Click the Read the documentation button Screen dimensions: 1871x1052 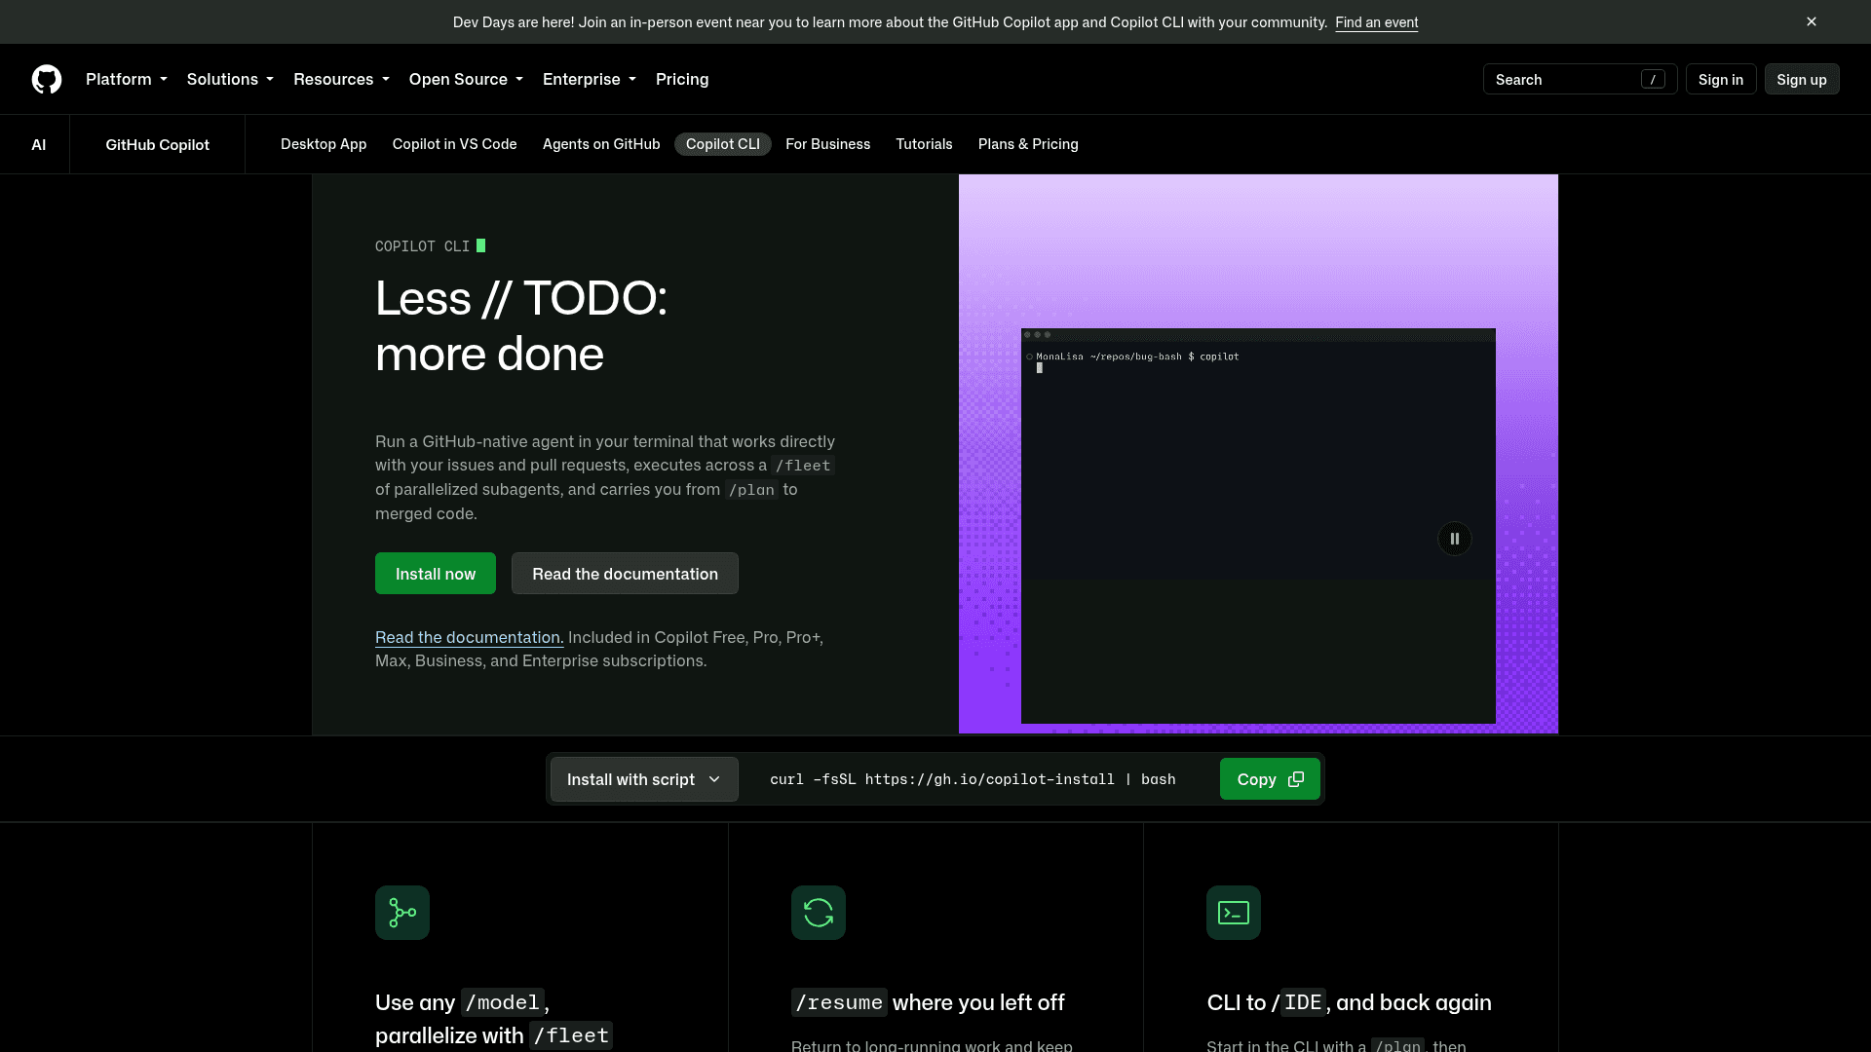click(625, 574)
